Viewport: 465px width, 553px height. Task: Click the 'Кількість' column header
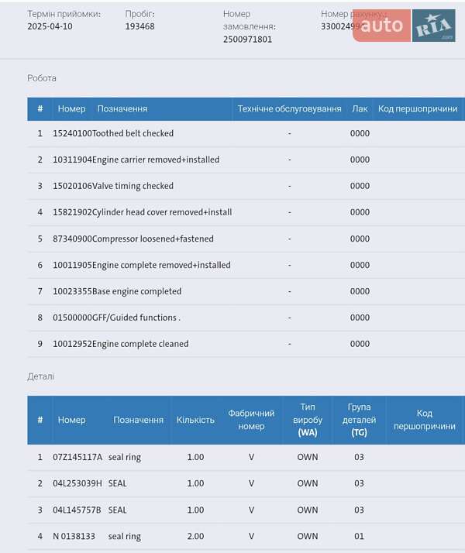point(195,420)
